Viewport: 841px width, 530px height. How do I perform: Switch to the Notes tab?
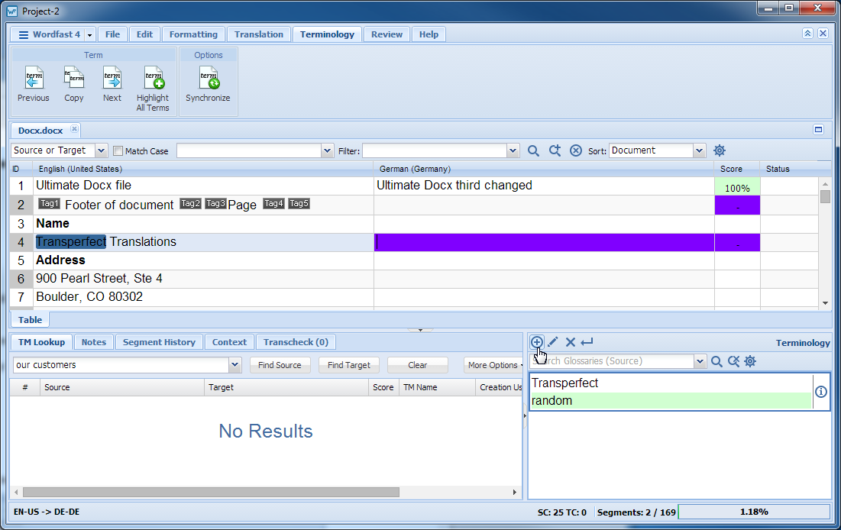tap(94, 342)
